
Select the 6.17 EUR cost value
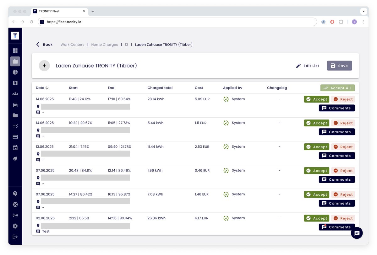[201, 218]
